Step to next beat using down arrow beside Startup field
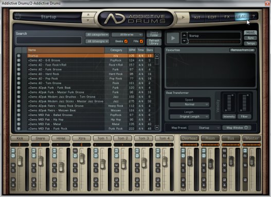 pyautogui.click(x=184, y=41)
